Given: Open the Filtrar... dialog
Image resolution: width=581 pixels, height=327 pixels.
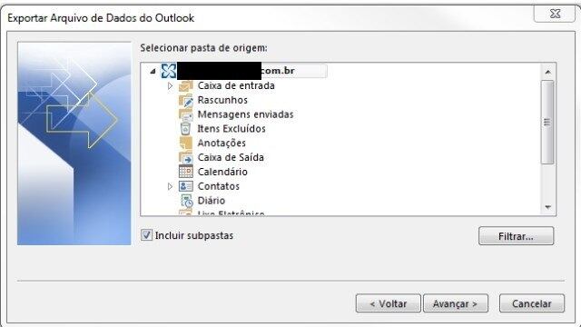Looking at the screenshot, I should (x=517, y=236).
